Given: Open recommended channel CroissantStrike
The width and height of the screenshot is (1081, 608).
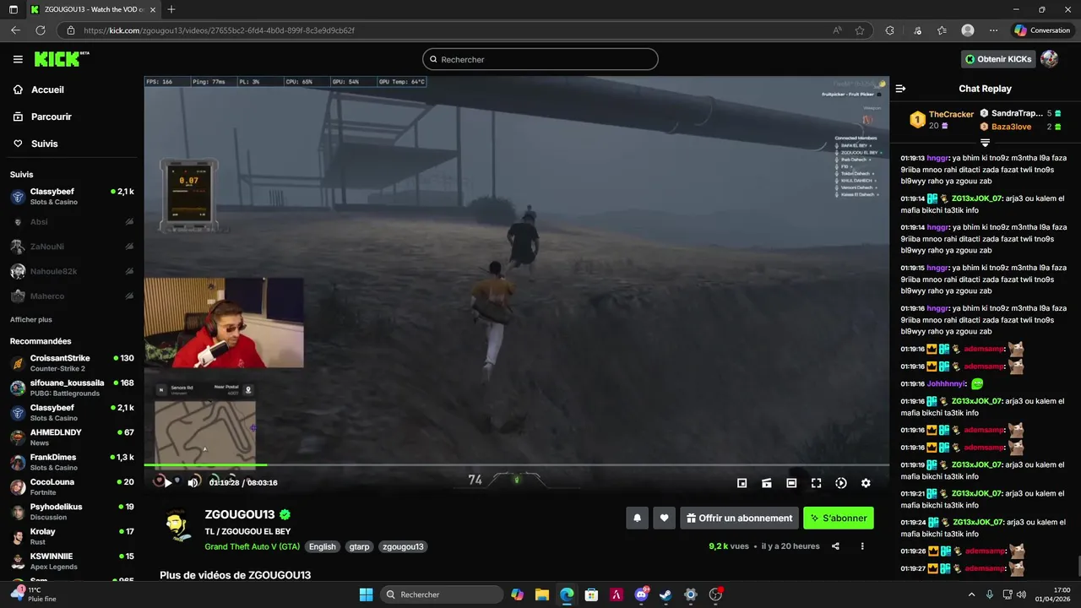Looking at the screenshot, I should (x=72, y=363).
